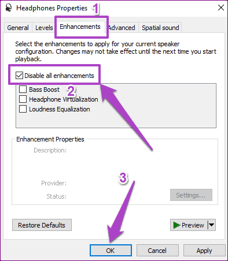Click the OK button
The height and width of the screenshot is (261, 228).
[x=111, y=251]
